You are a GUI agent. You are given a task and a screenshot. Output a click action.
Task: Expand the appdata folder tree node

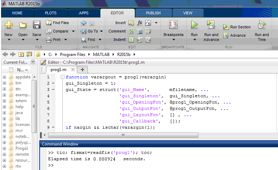4,77
